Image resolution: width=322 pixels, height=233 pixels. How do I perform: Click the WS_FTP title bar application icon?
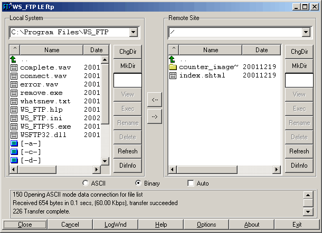pos(7,7)
